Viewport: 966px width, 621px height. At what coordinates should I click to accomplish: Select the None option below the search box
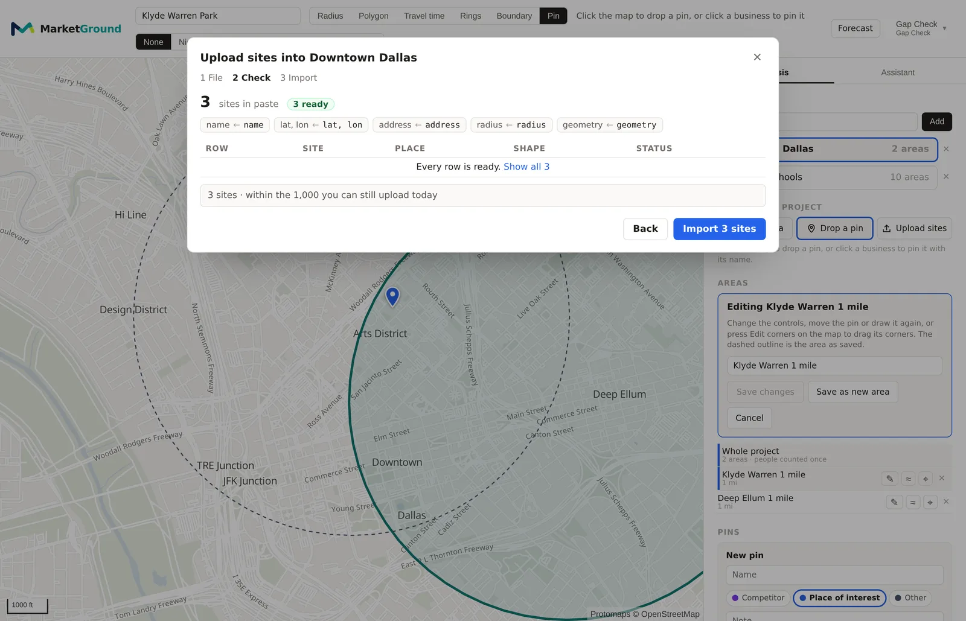tap(153, 42)
